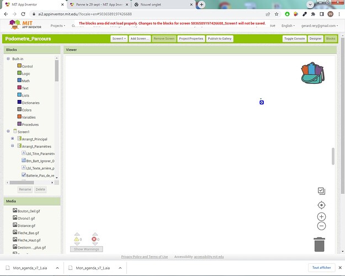Click the address bar URL
Viewport: 345px width, 276px height.
pos(85,14)
